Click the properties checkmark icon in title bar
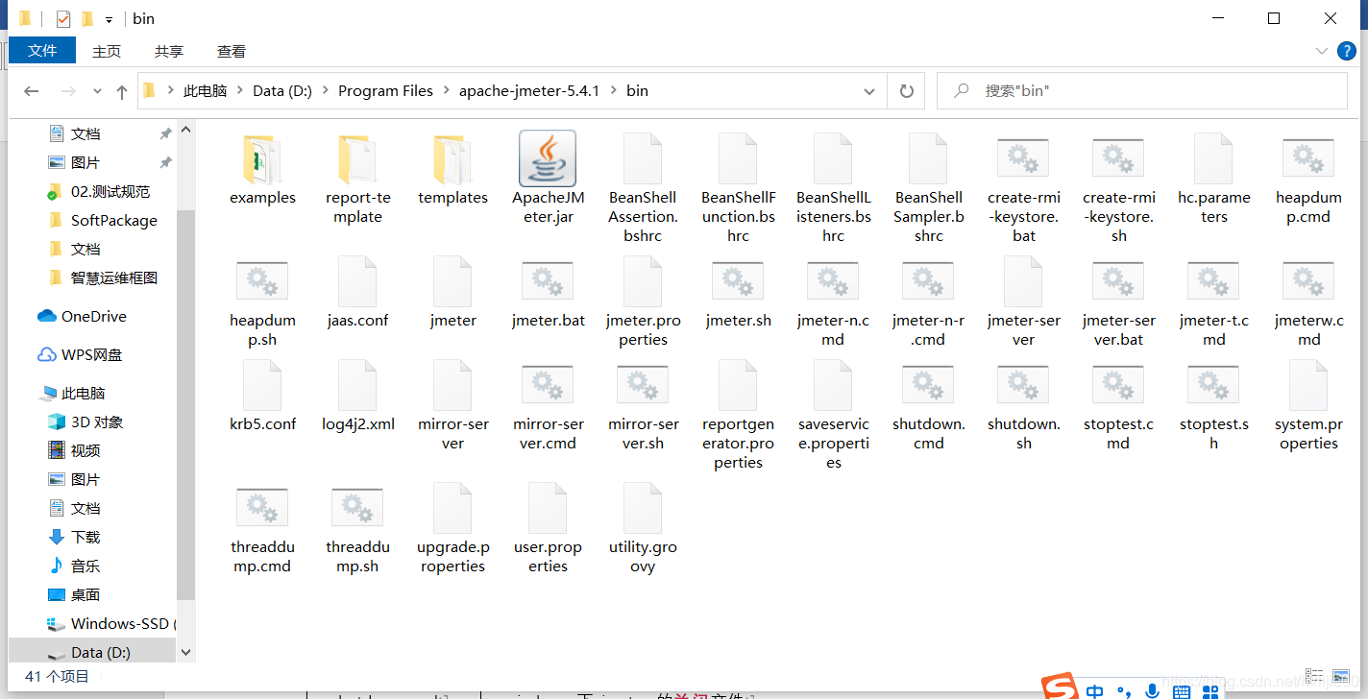1368x699 pixels. pyautogui.click(x=63, y=18)
